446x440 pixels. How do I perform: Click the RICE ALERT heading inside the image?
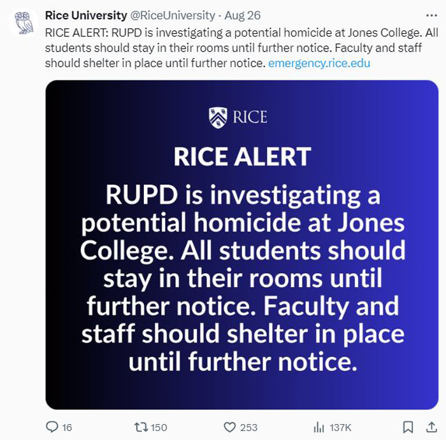click(x=242, y=156)
